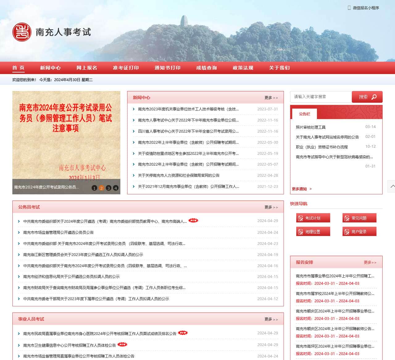The height and width of the screenshot is (360, 395).
Task: Click the magnifier 搜索 button
Action: pos(367,97)
